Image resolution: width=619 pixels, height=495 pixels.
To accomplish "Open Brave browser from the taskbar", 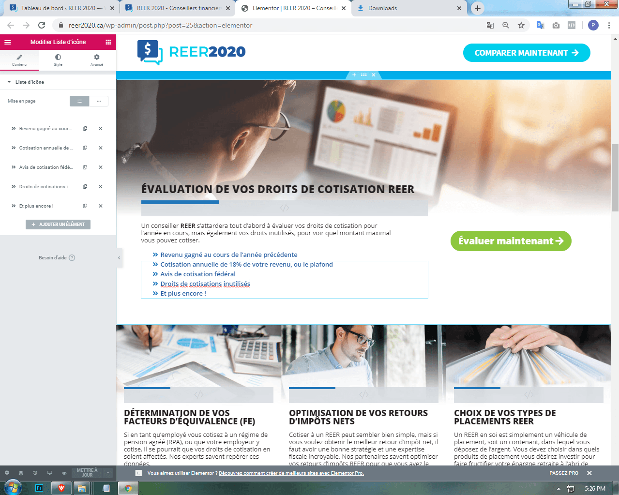I will pyautogui.click(x=61, y=488).
